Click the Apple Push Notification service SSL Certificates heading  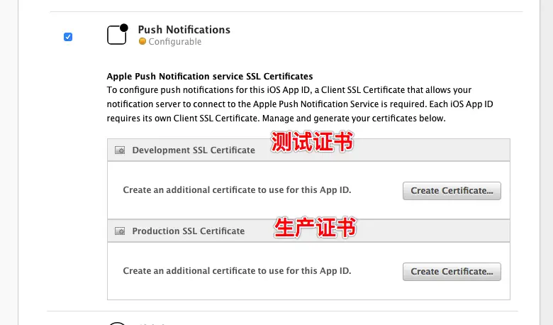click(210, 76)
